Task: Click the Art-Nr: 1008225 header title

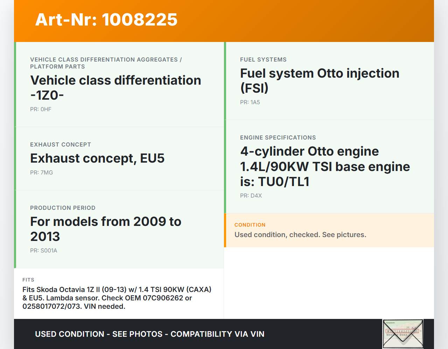Action: click(106, 20)
